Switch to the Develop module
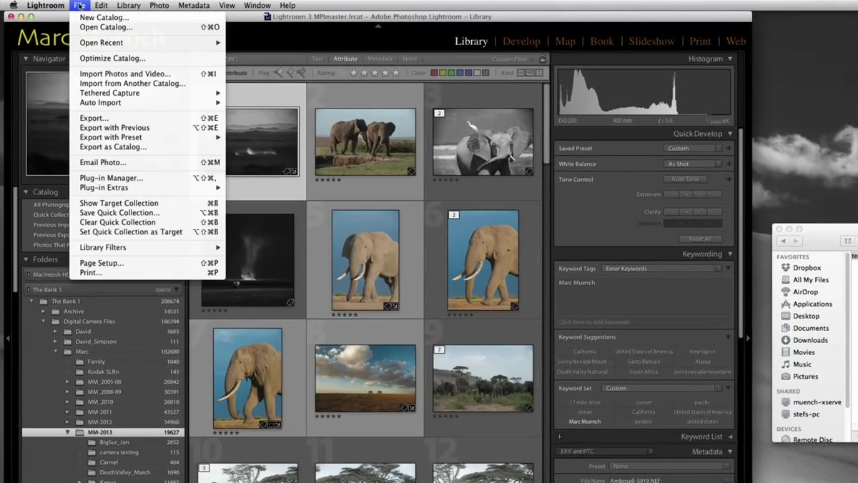 [521, 41]
